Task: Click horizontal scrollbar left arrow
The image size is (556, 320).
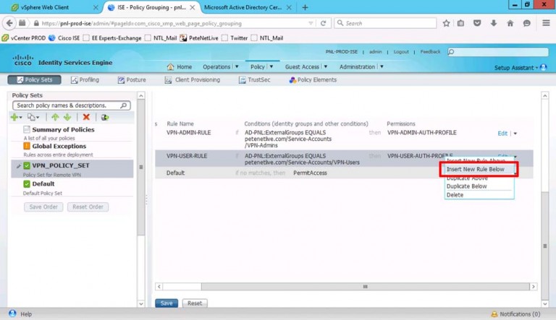Action: (159, 286)
